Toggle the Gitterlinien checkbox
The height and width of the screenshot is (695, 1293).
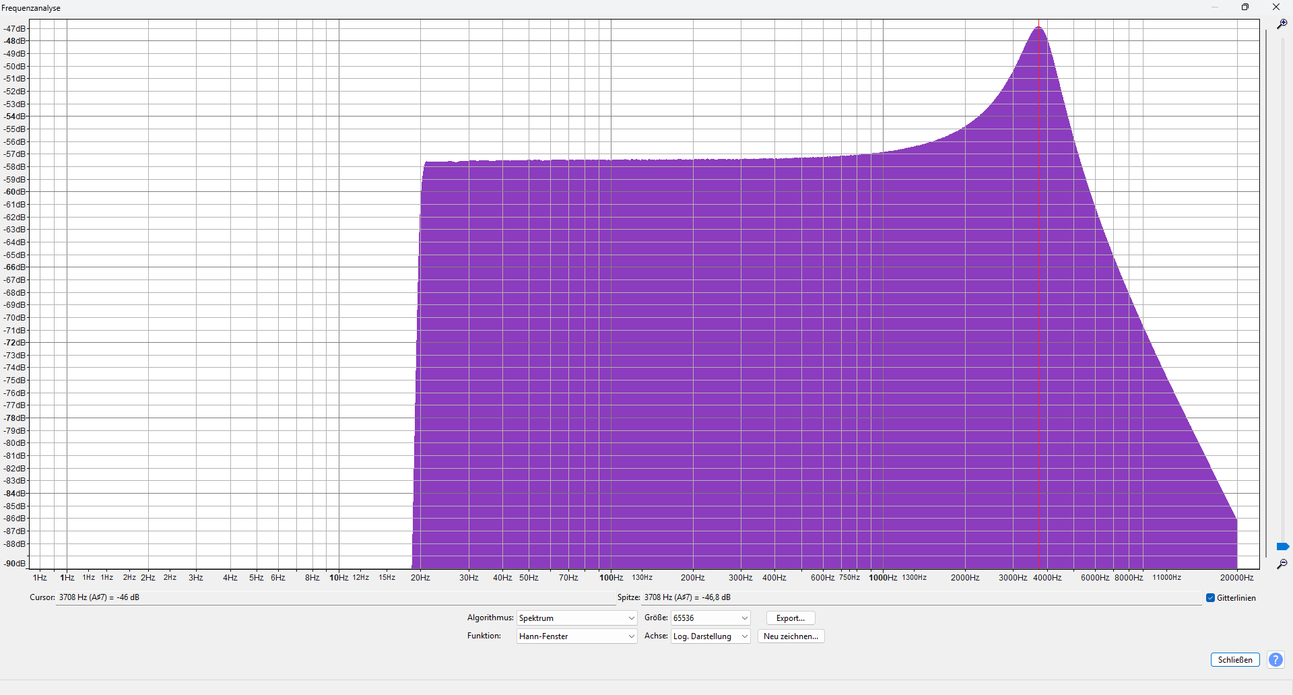(x=1210, y=598)
